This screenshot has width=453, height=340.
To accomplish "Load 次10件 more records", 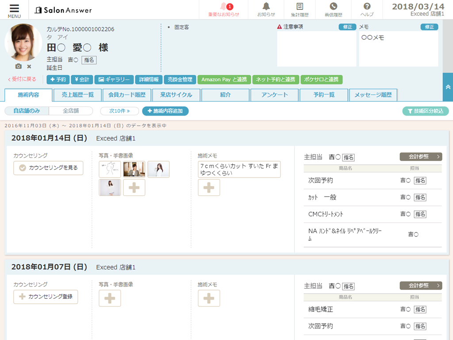I will (119, 111).
